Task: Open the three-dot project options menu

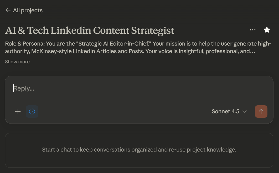Action: [x=253, y=30]
